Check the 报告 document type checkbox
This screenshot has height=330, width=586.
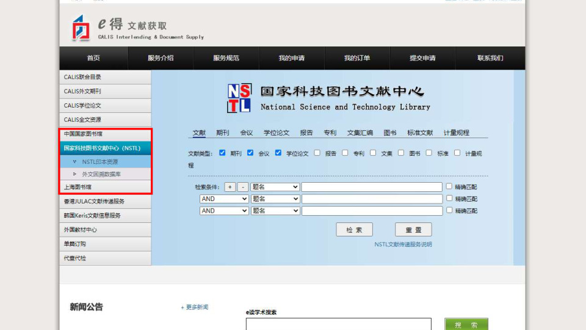317,153
